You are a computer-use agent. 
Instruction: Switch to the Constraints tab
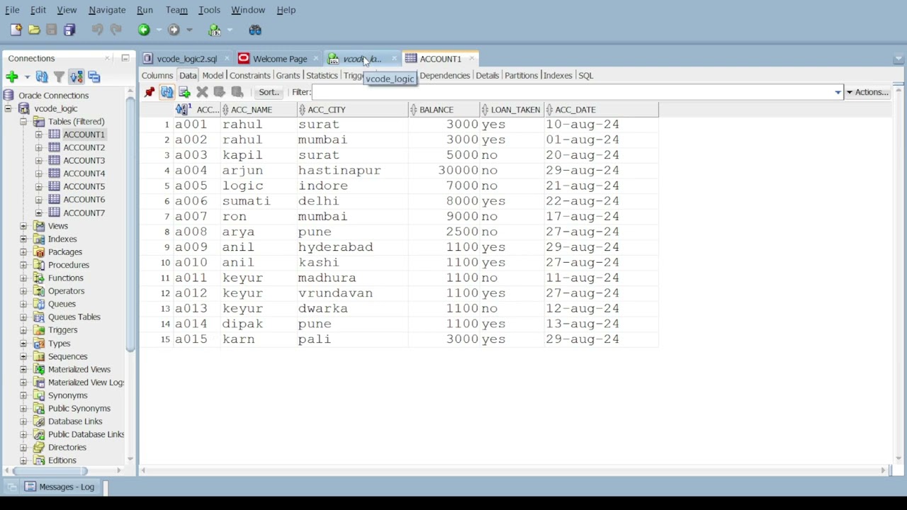coord(249,75)
